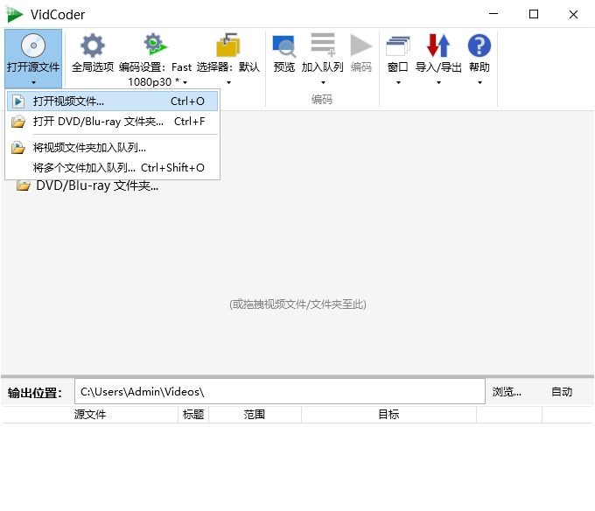
Task: Click the 编码 play triangle icon
Action: click(360, 45)
